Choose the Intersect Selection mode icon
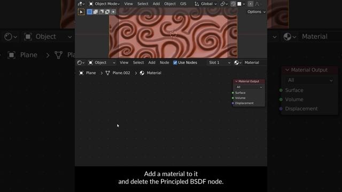The width and height of the screenshot is (342, 192). tap(113, 12)
